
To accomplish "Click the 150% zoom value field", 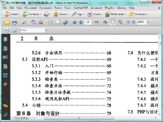I will coord(142,22).
